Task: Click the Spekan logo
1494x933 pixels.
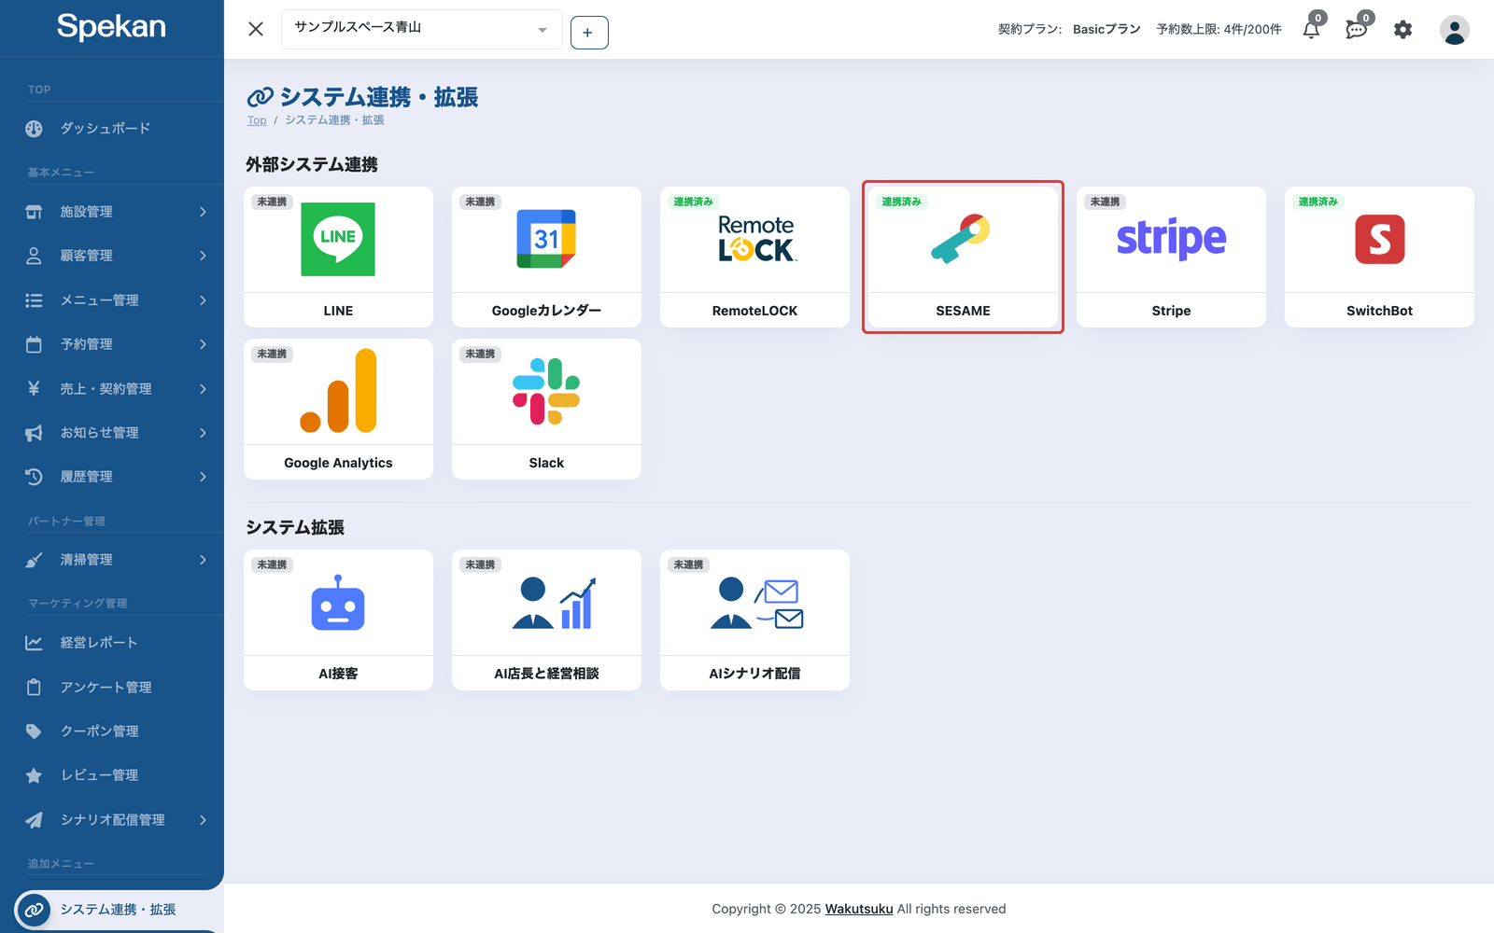Action: point(111,27)
